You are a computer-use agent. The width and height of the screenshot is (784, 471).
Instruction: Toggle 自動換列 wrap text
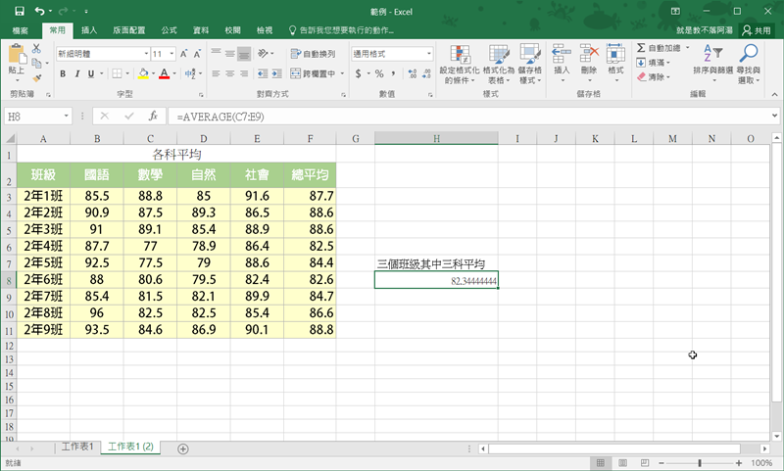click(314, 54)
